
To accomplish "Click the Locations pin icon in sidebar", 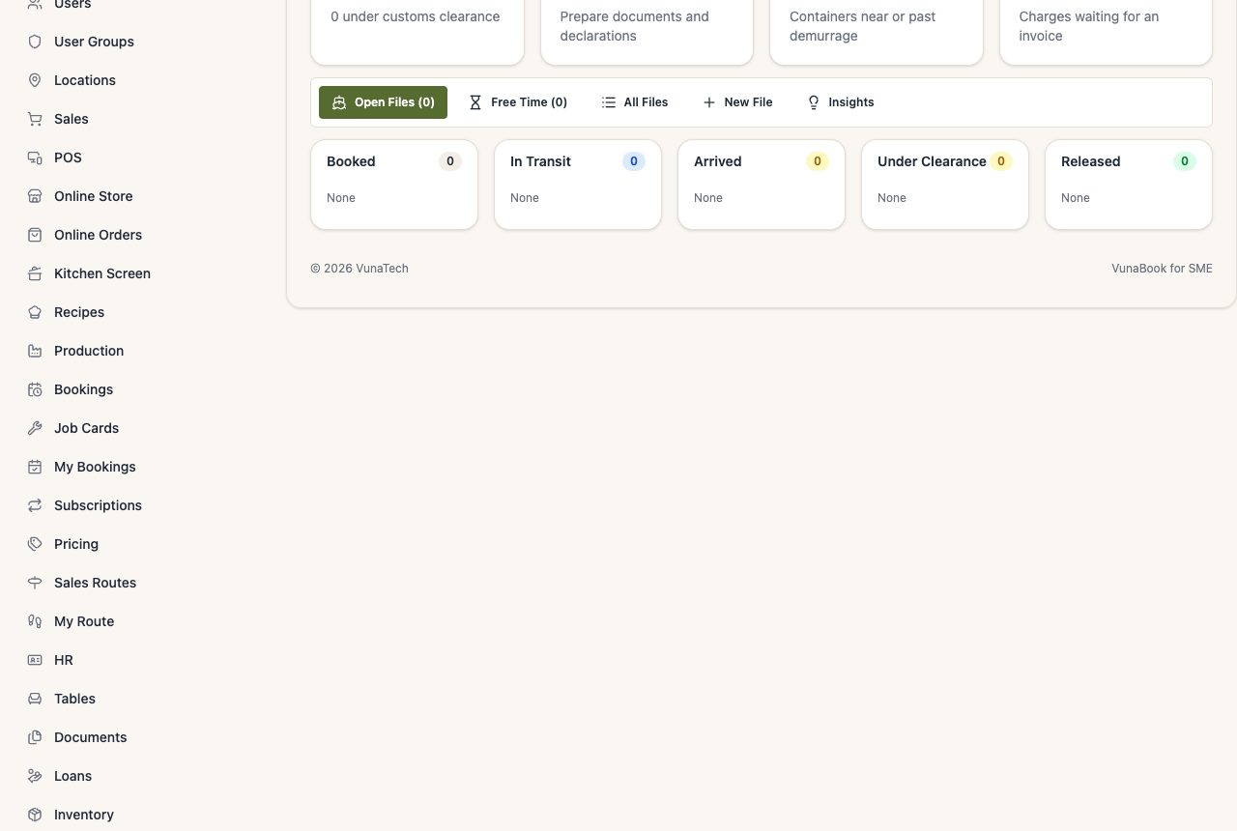I will pos(35,80).
